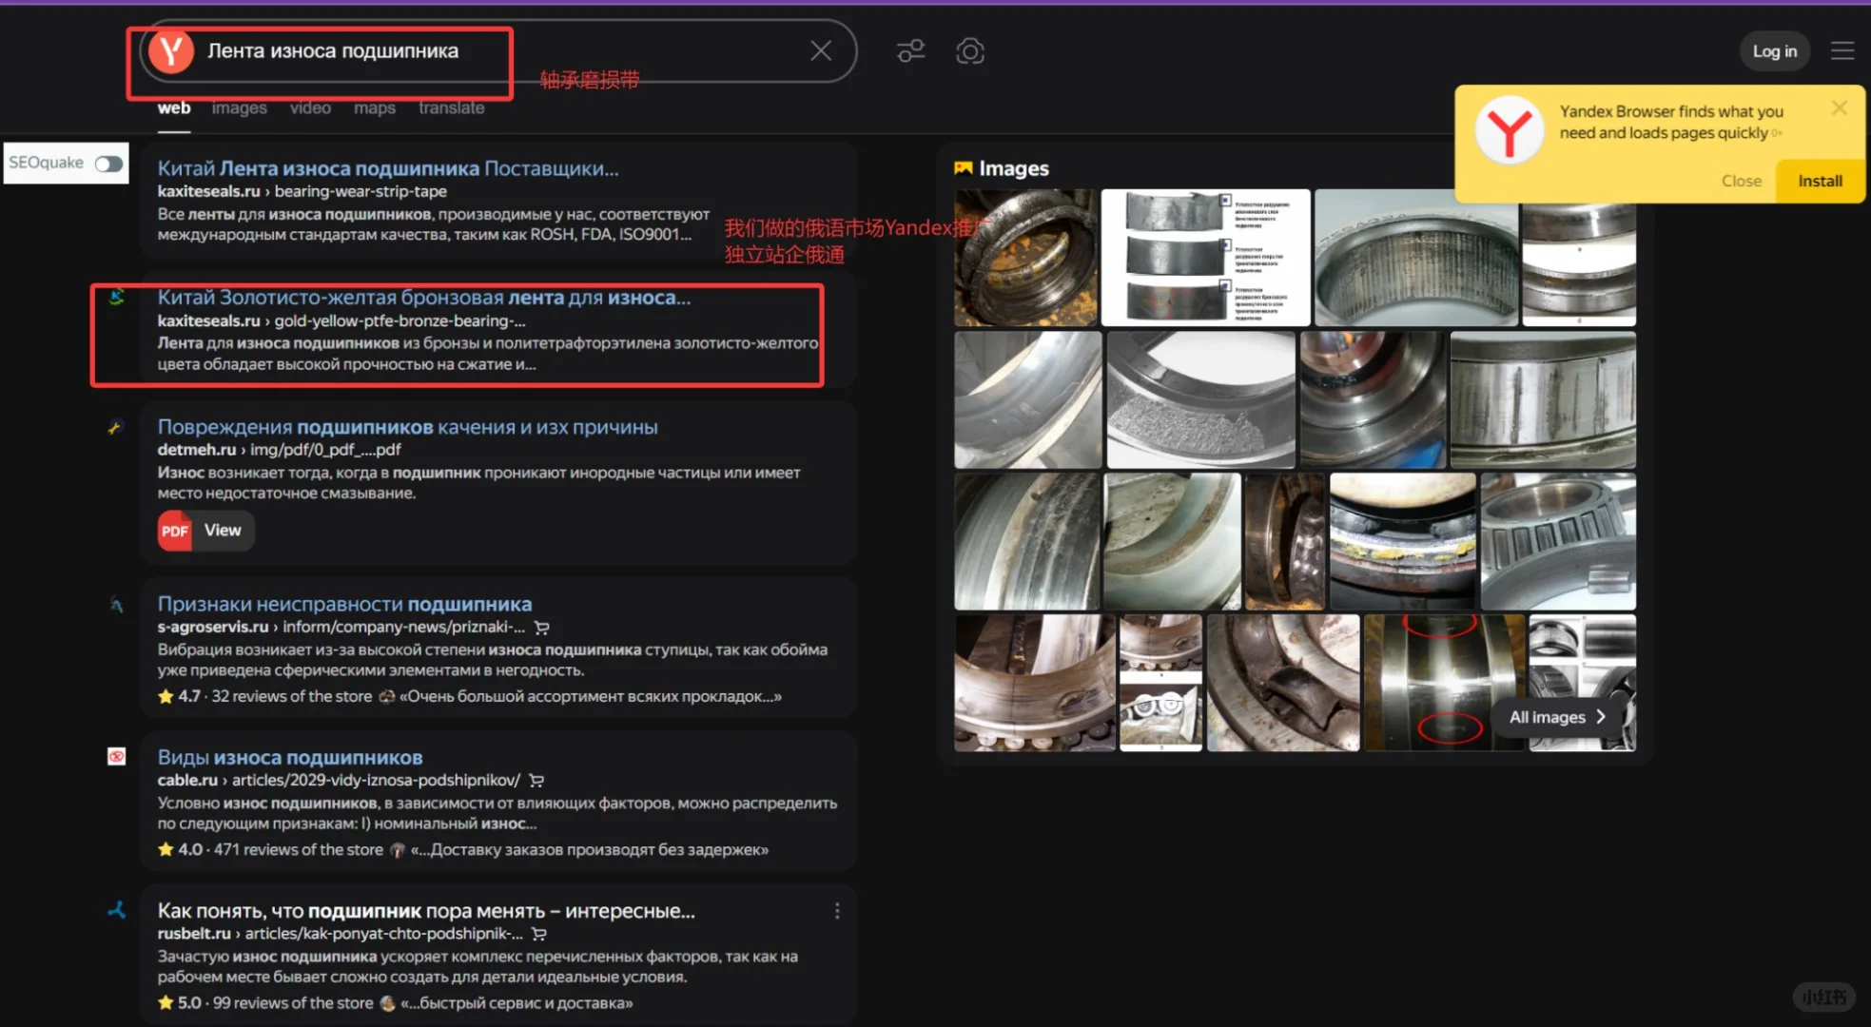
Task: Switch to the images tab
Action: coord(239,108)
